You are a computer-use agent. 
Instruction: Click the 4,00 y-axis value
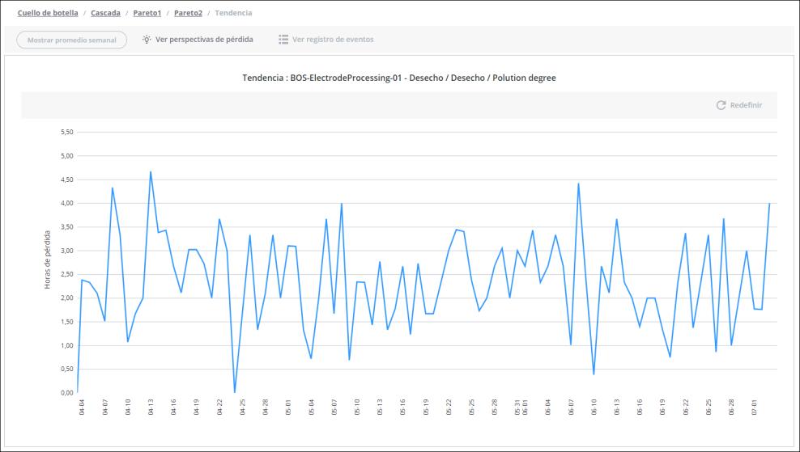tap(67, 203)
